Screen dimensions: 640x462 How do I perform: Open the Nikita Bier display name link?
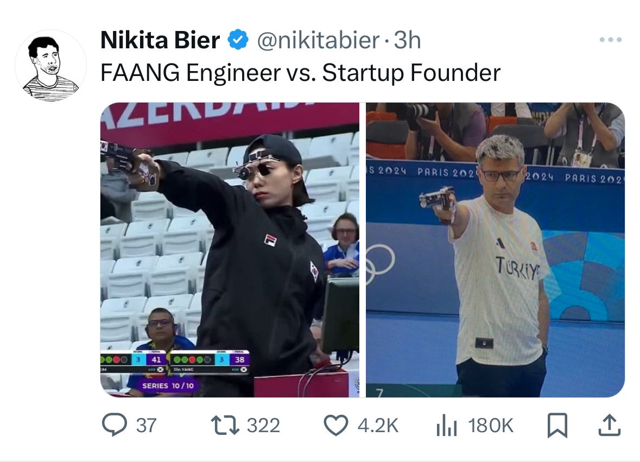[160, 40]
